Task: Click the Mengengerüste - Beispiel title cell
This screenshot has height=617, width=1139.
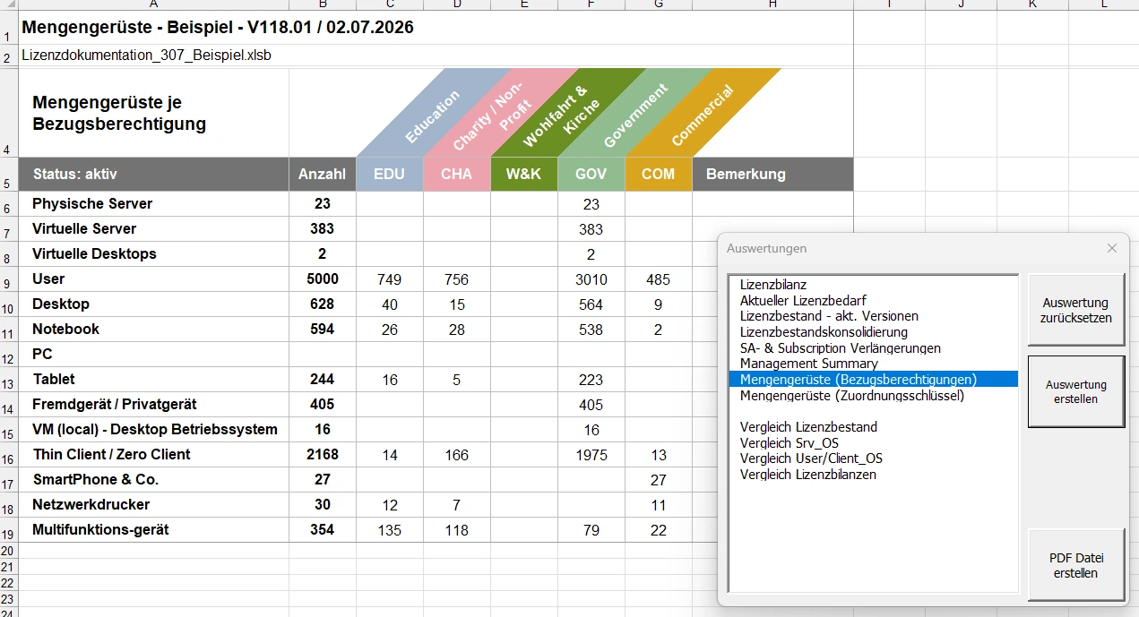Action: (218, 27)
